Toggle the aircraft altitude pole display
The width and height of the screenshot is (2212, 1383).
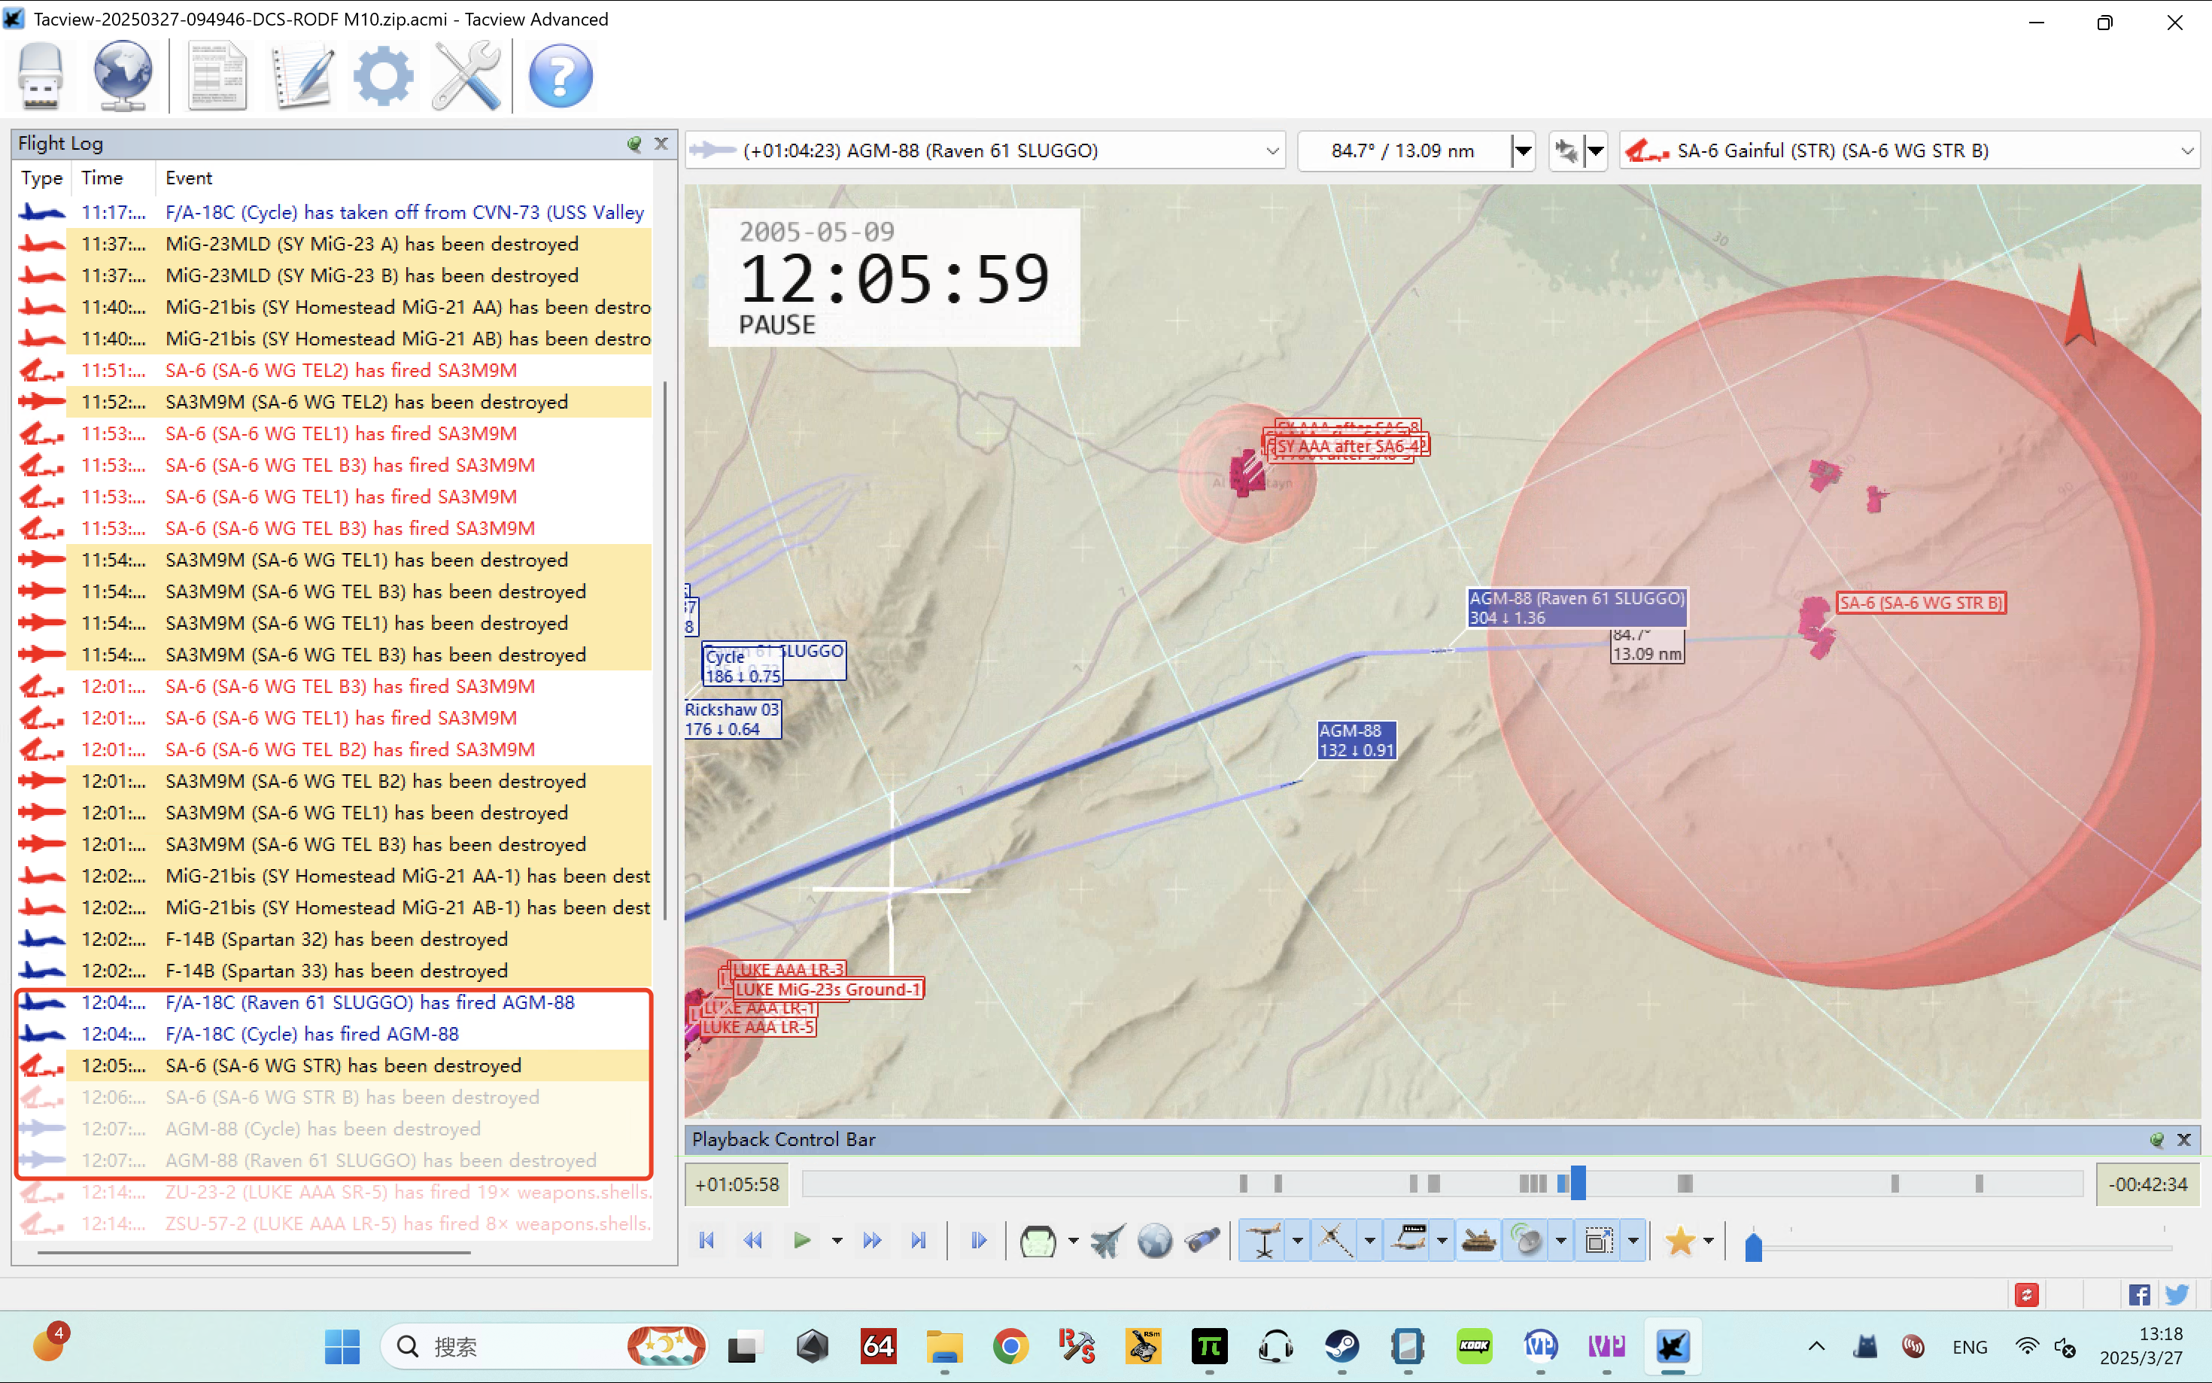1264,1240
